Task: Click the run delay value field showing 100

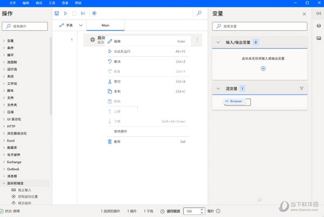Action: click(x=191, y=211)
